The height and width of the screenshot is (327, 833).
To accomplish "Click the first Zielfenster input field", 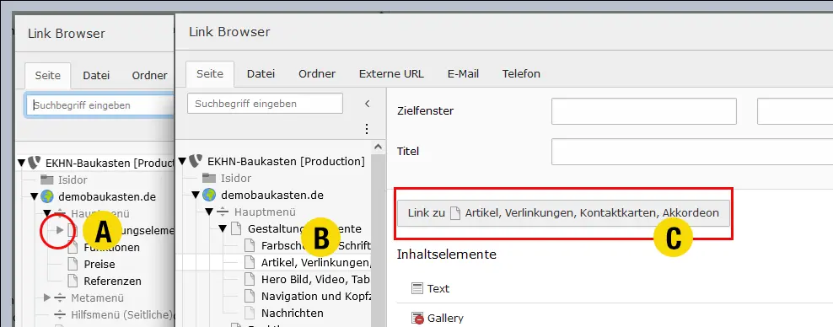I will click(644, 111).
